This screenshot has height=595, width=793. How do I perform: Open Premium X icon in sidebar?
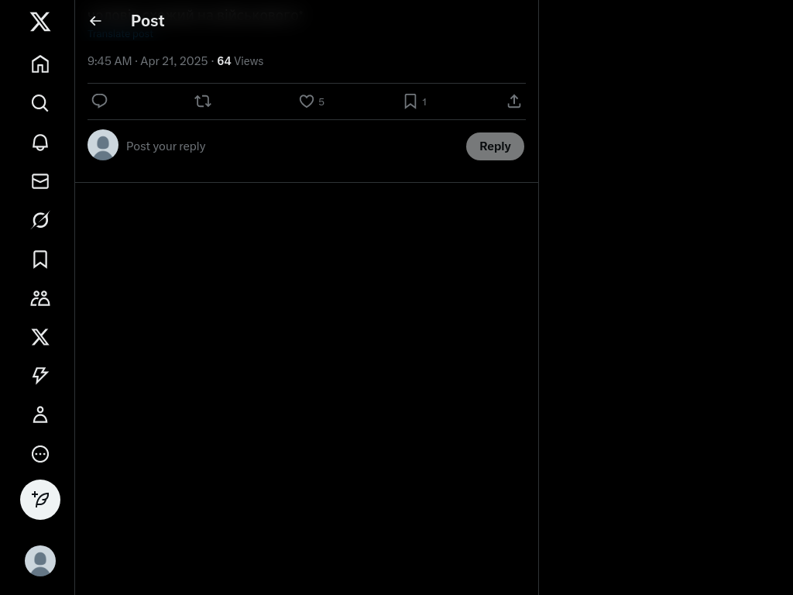click(40, 337)
